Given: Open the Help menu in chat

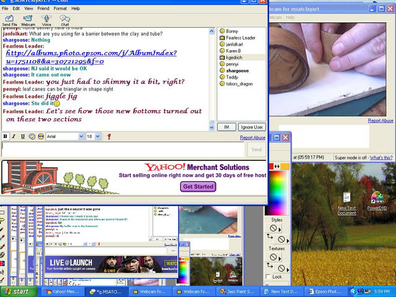Looking at the screenshot, I should coord(75,8).
